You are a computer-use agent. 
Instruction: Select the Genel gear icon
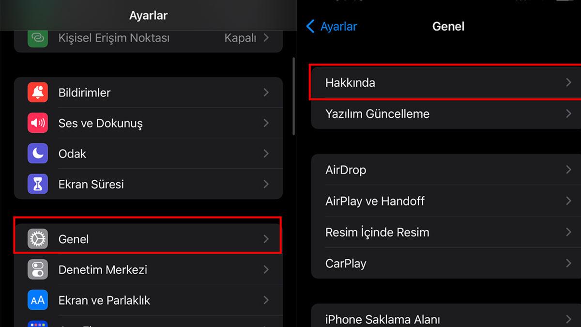click(37, 238)
